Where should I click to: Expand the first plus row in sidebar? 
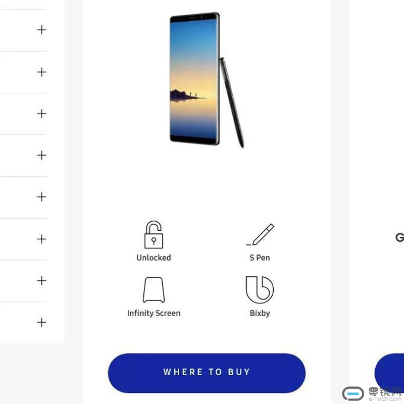(x=41, y=30)
